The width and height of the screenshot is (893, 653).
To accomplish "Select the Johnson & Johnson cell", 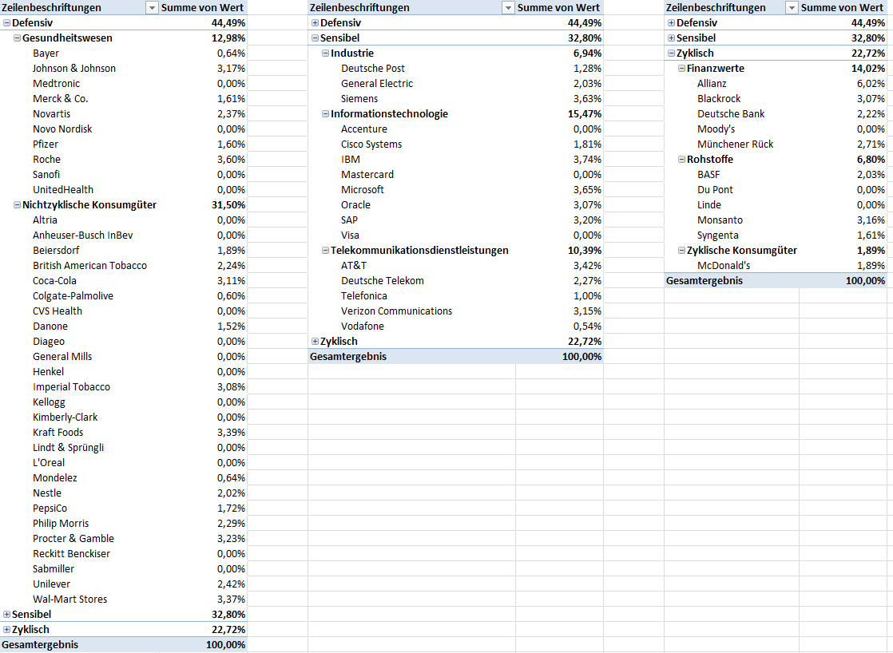I will pos(74,69).
